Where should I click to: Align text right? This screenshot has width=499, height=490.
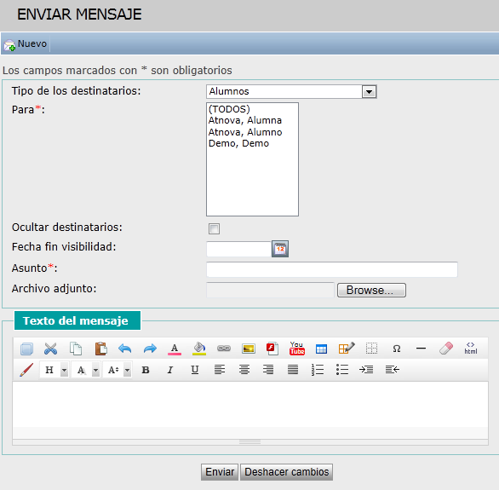click(268, 370)
